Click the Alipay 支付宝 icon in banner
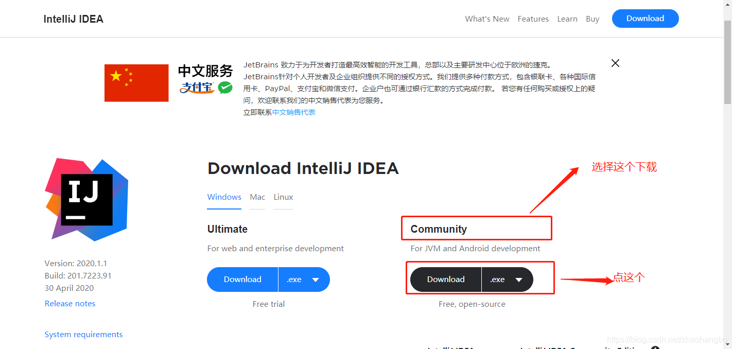 (x=196, y=88)
